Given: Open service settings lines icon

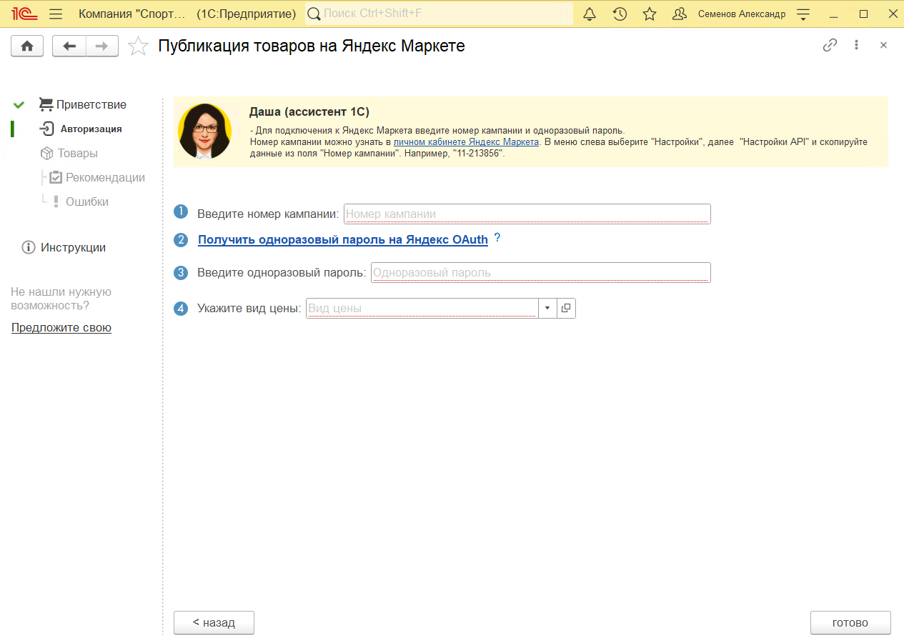Looking at the screenshot, I should pos(803,14).
